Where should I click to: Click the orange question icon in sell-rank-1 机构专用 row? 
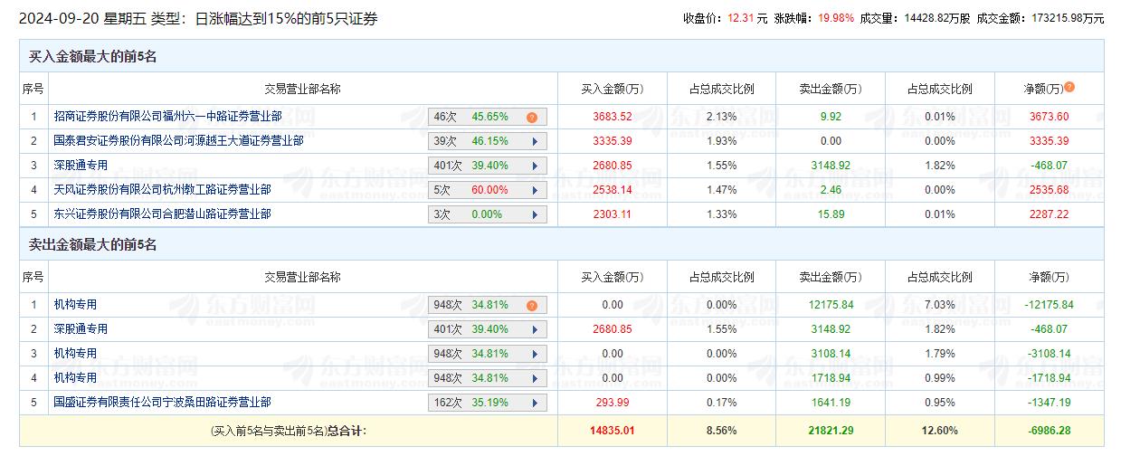click(532, 306)
